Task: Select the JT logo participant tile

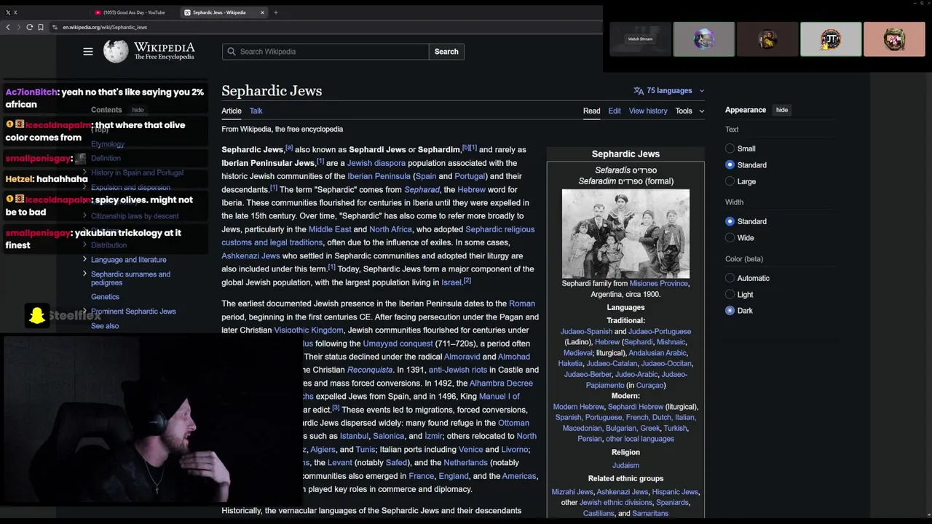Action: point(831,39)
